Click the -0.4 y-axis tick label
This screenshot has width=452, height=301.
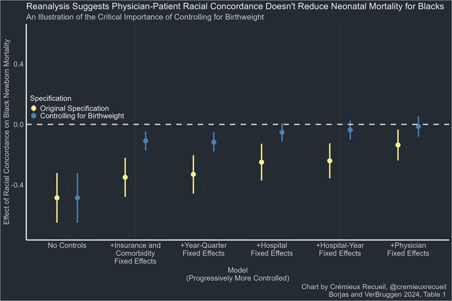pyautogui.click(x=17, y=185)
